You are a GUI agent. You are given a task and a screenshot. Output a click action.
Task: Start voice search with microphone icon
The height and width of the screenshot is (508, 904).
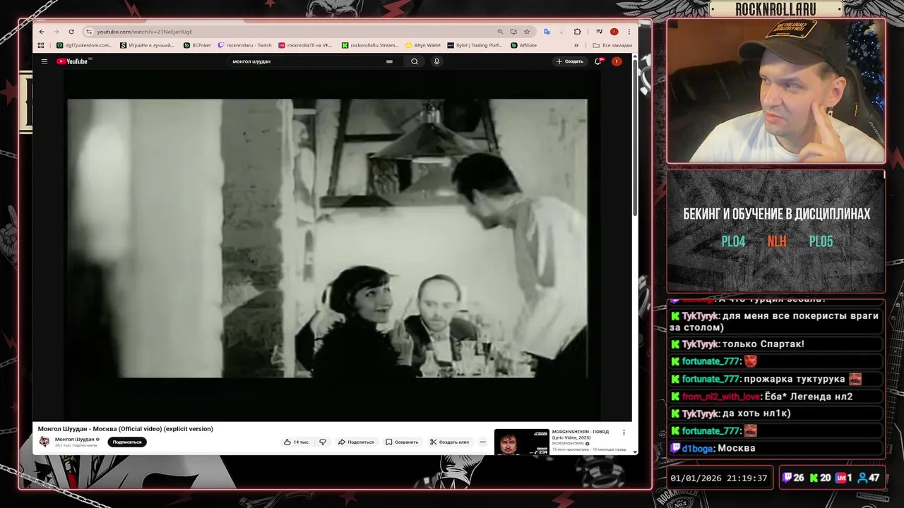[x=436, y=61]
